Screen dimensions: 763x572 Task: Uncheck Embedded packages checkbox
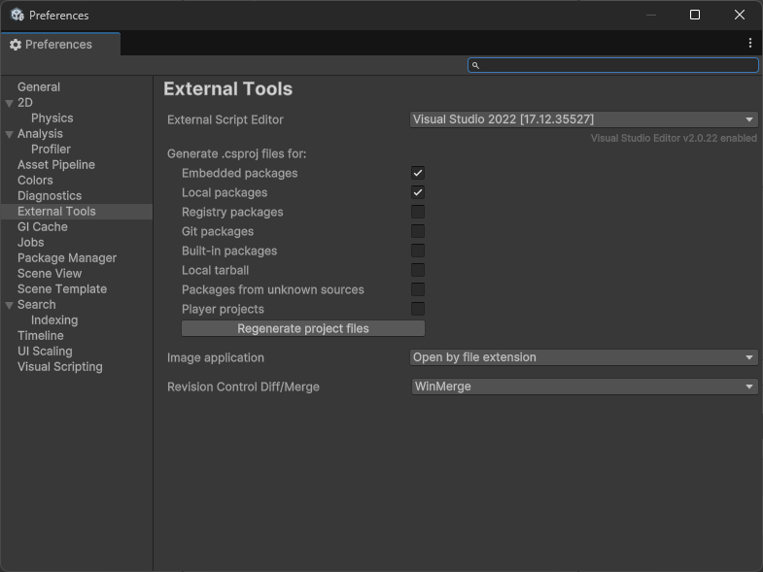pyautogui.click(x=418, y=173)
